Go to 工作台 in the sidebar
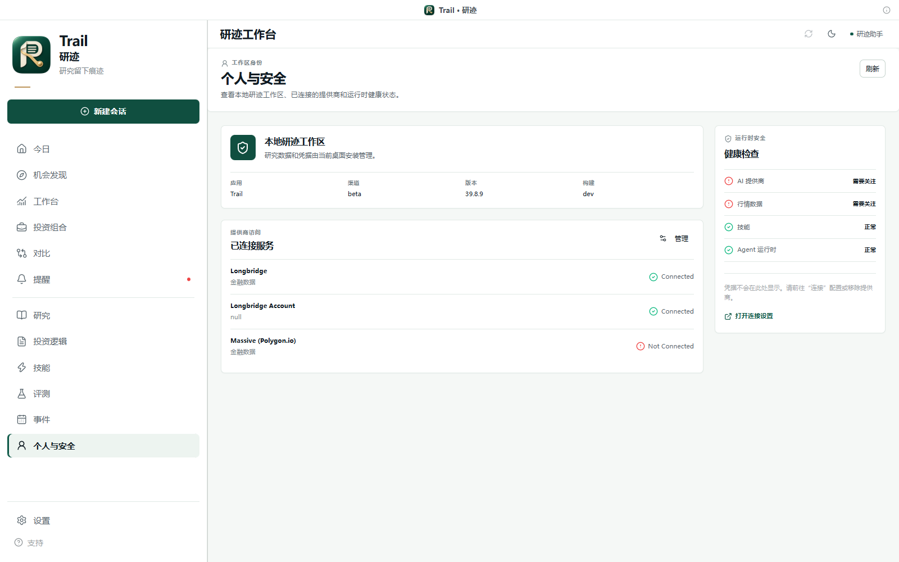Image resolution: width=899 pixels, height=562 pixels. click(x=103, y=201)
